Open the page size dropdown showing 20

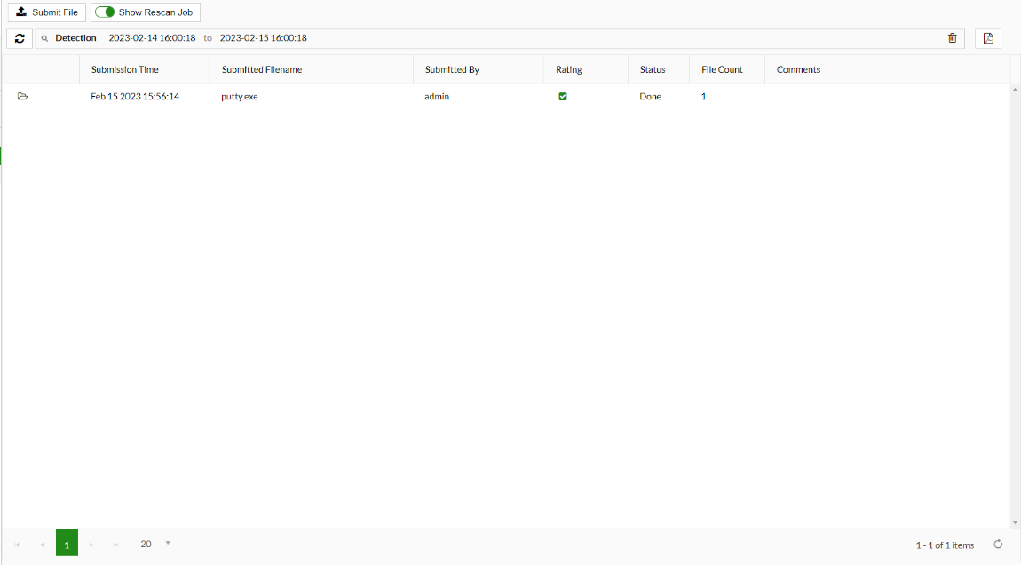click(x=151, y=543)
